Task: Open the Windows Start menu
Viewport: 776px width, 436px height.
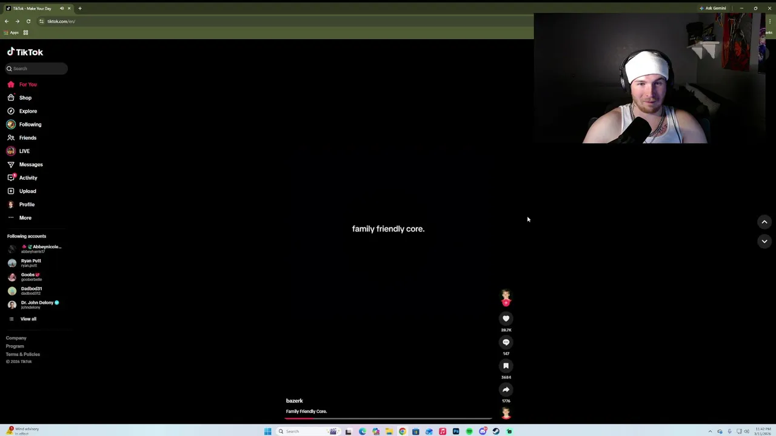Action: tap(267, 431)
